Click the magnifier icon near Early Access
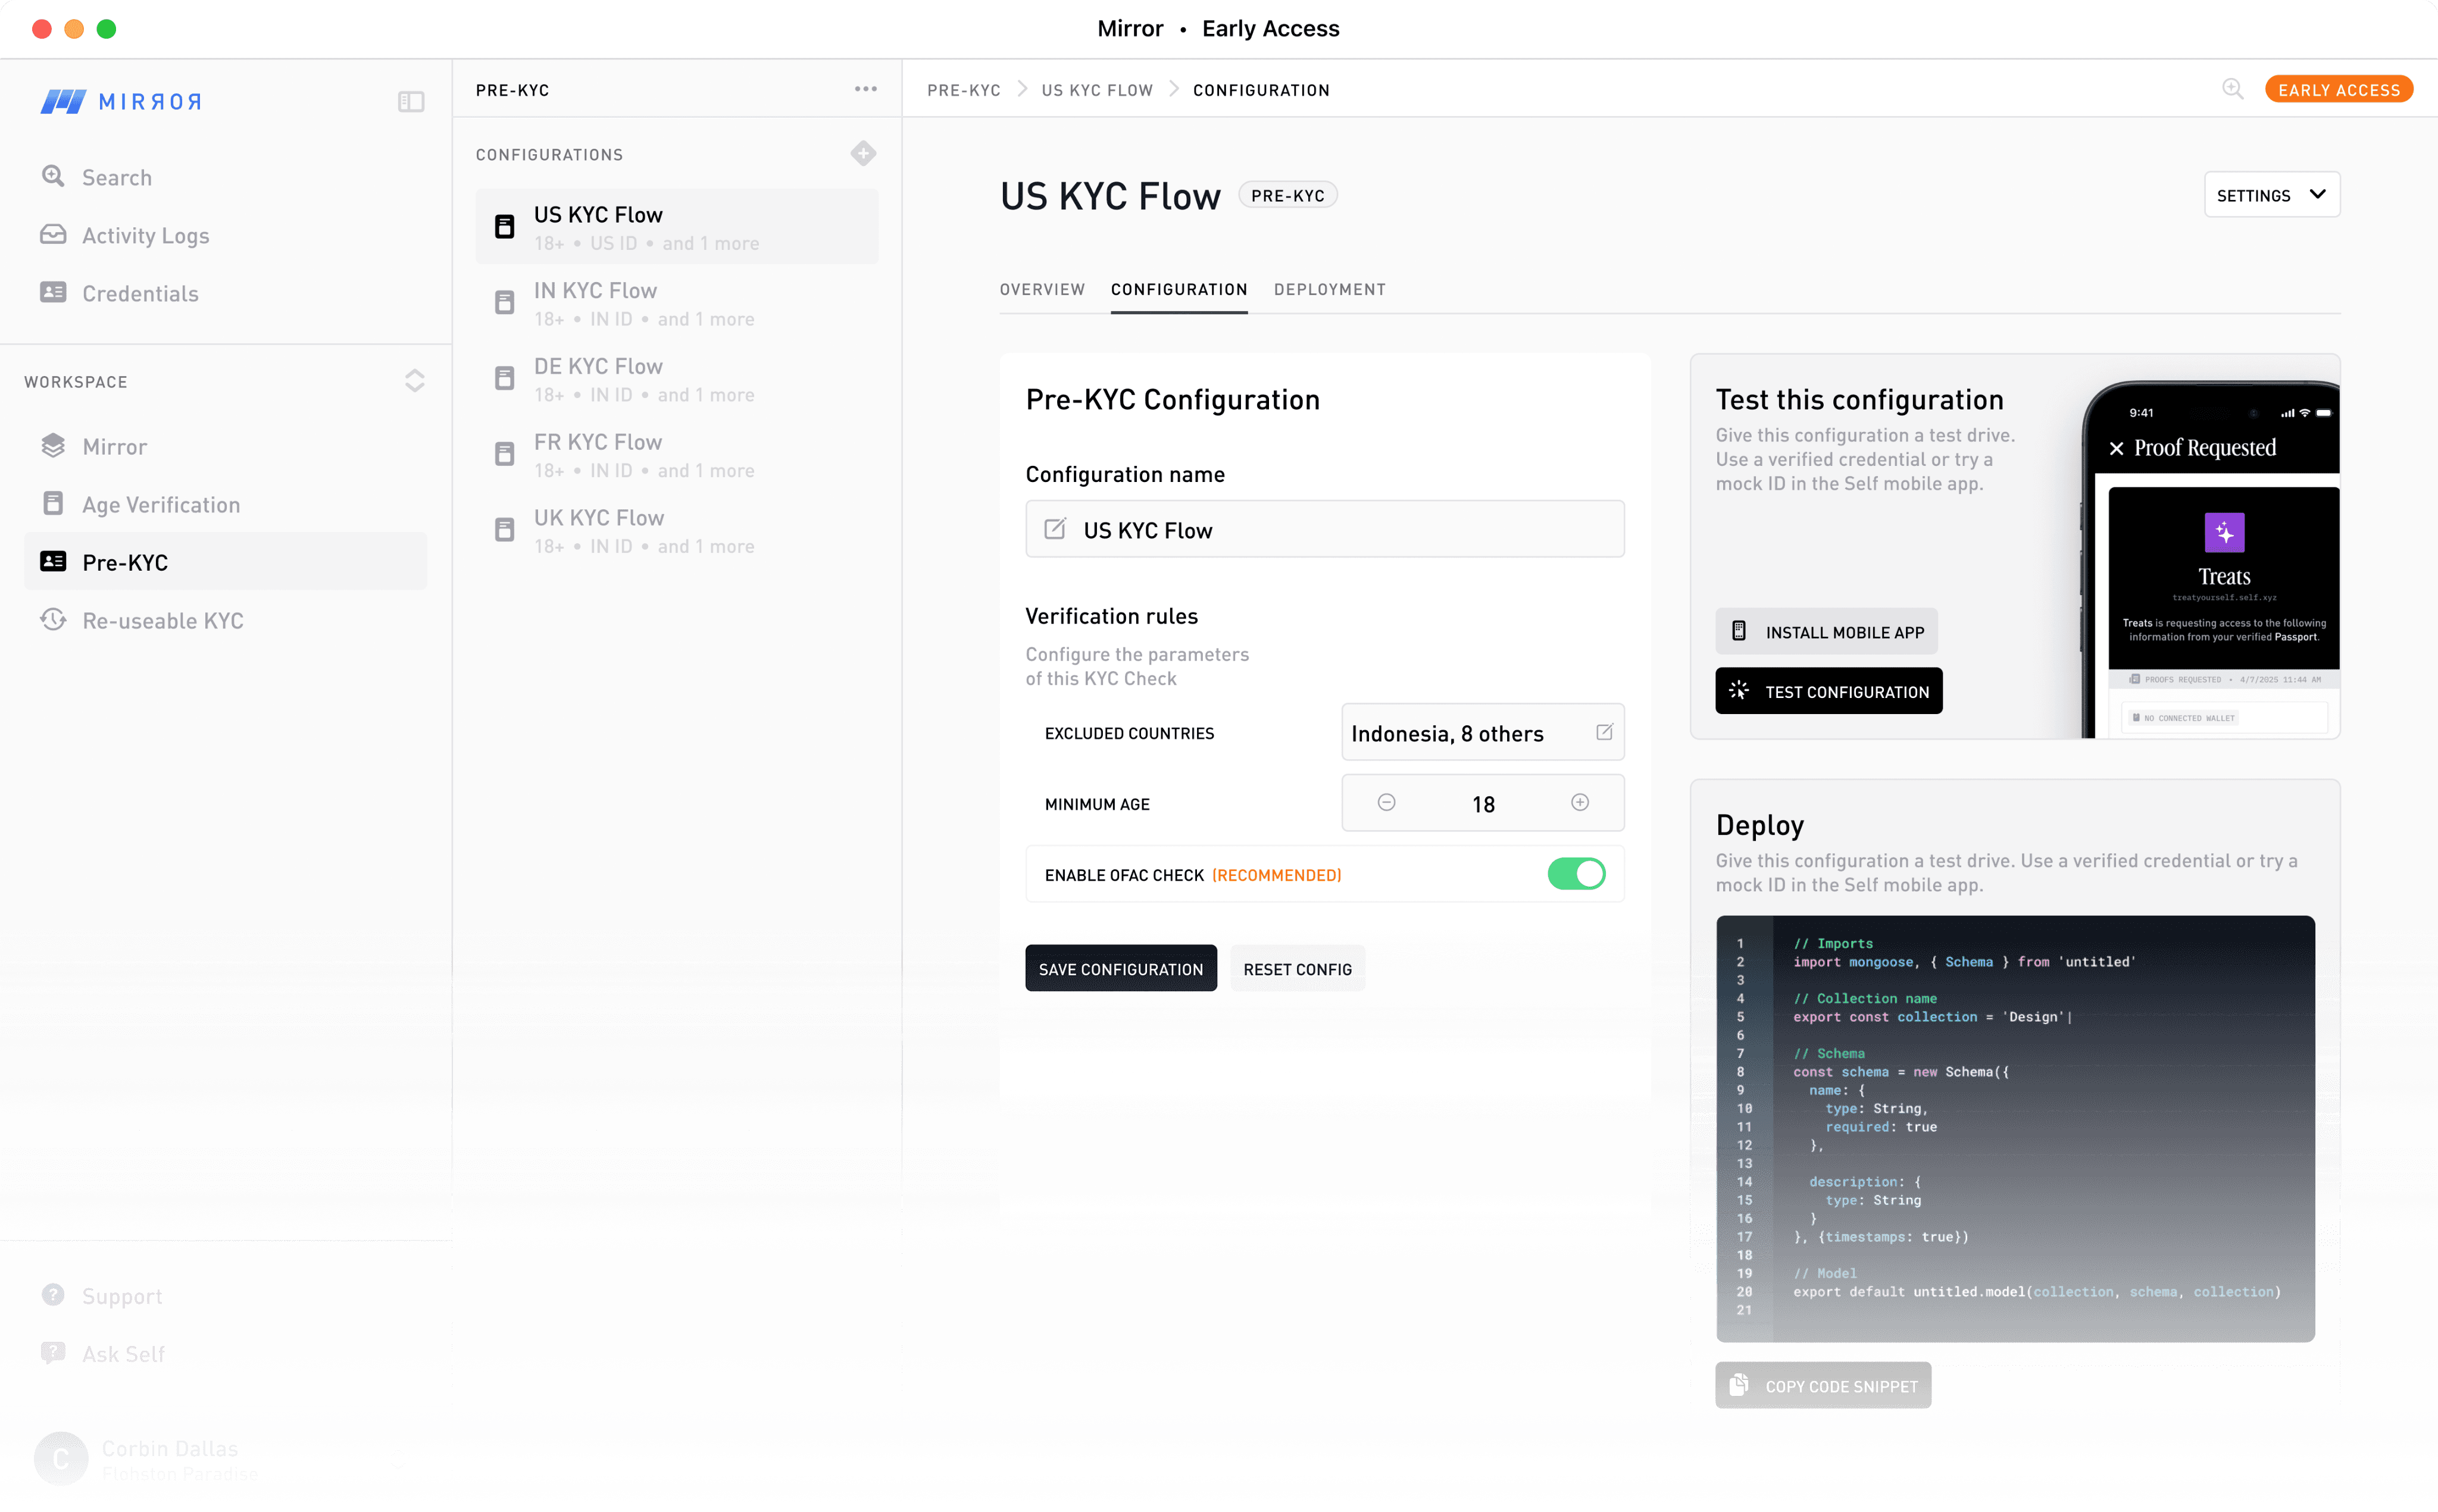Screen dimensions: 2438x1512 pos(2232,89)
